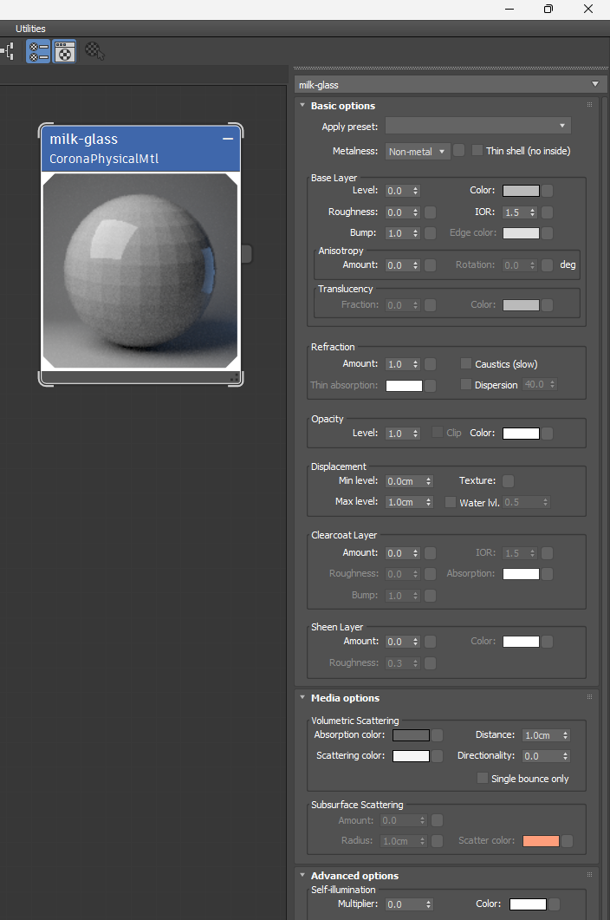This screenshot has height=920, width=610.
Task: Click the orange Scatter color swatch
Action: (541, 841)
